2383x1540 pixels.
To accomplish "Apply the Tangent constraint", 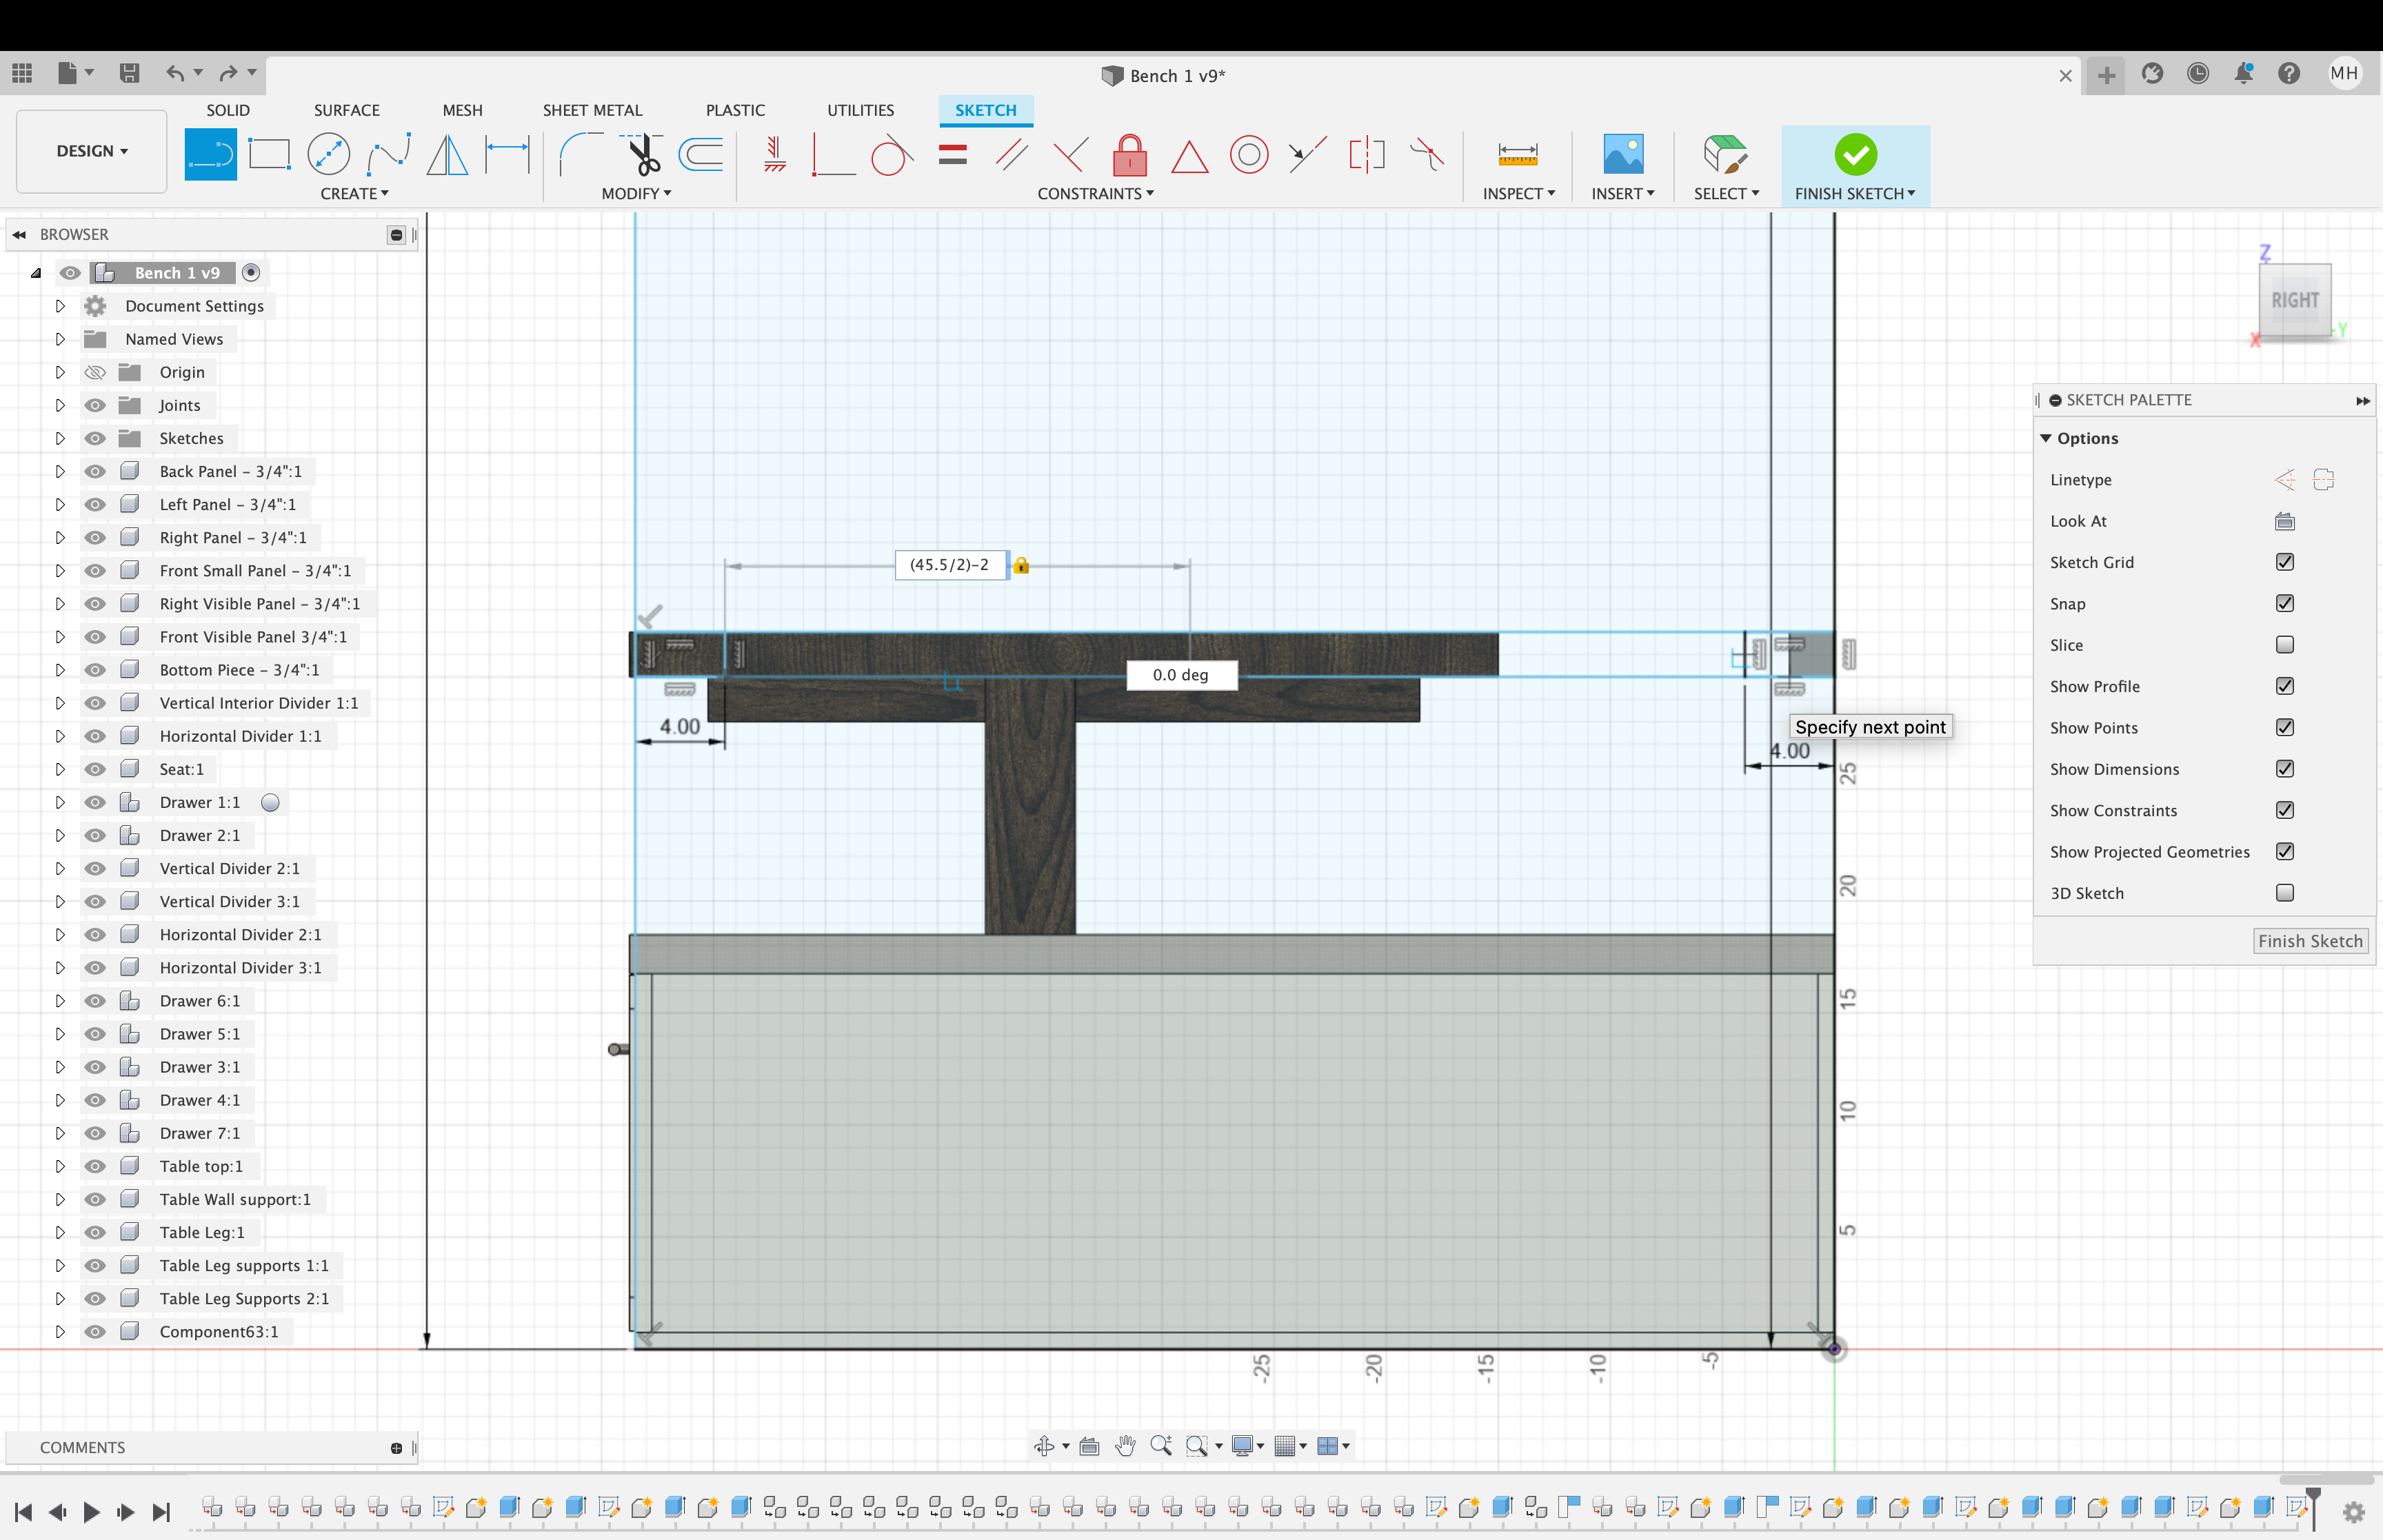I will point(890,155).
